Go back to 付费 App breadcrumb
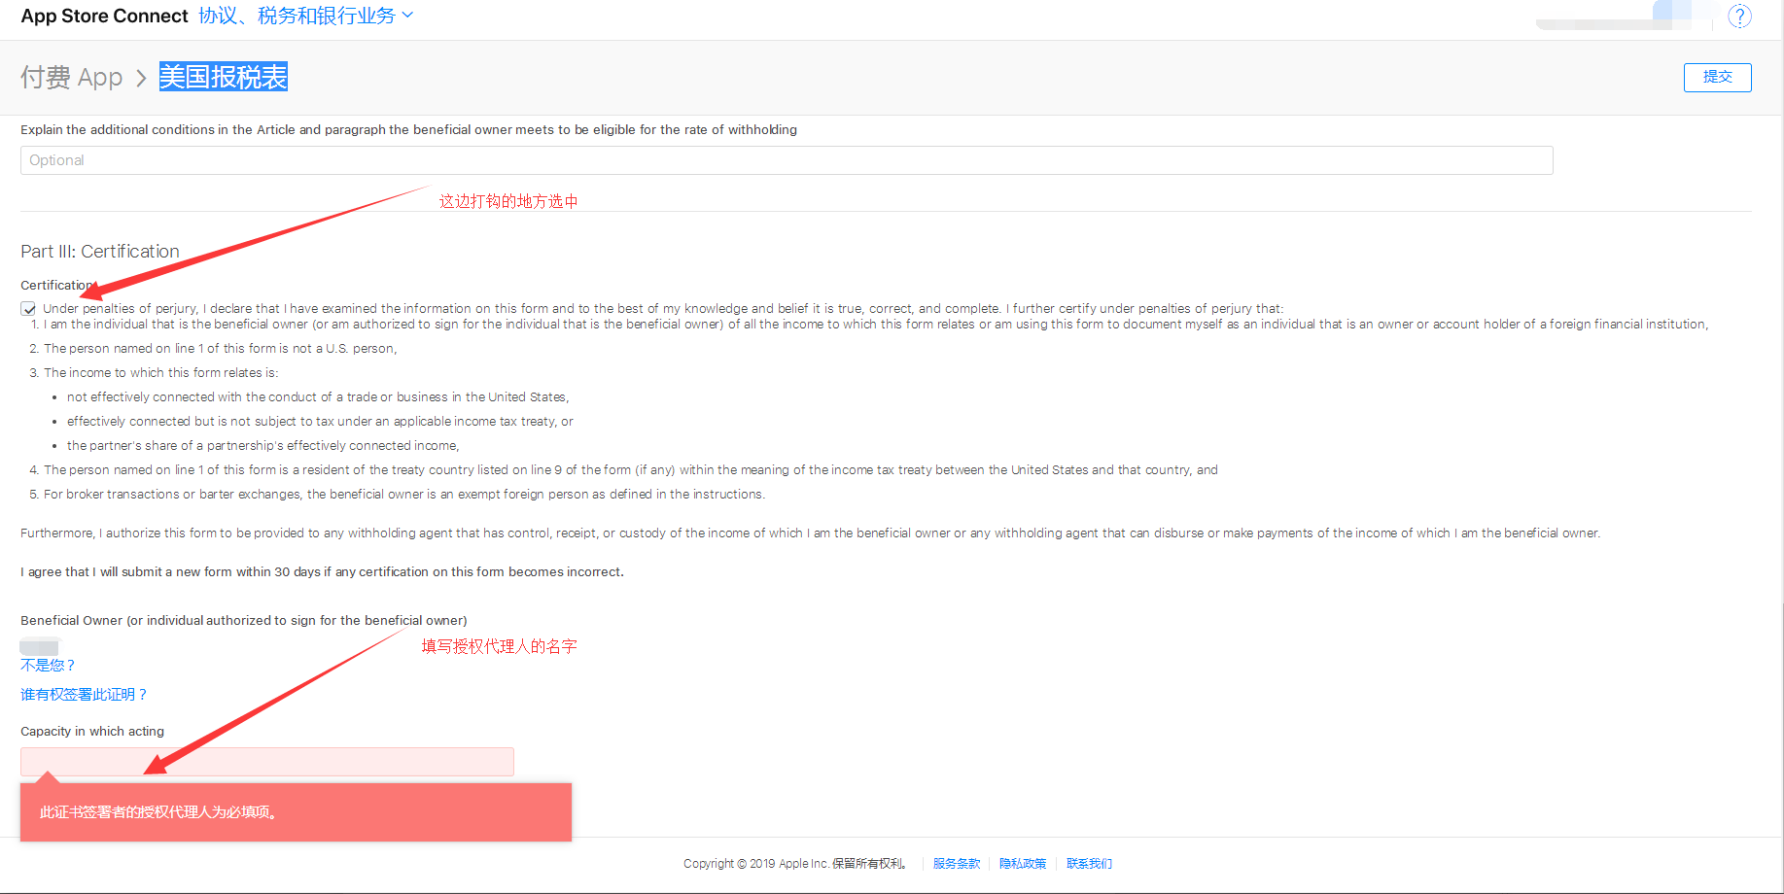This screenshot has height=894, width=1784. (x=72, y=77)
